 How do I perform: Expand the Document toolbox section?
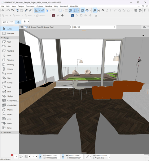[2, 132]
